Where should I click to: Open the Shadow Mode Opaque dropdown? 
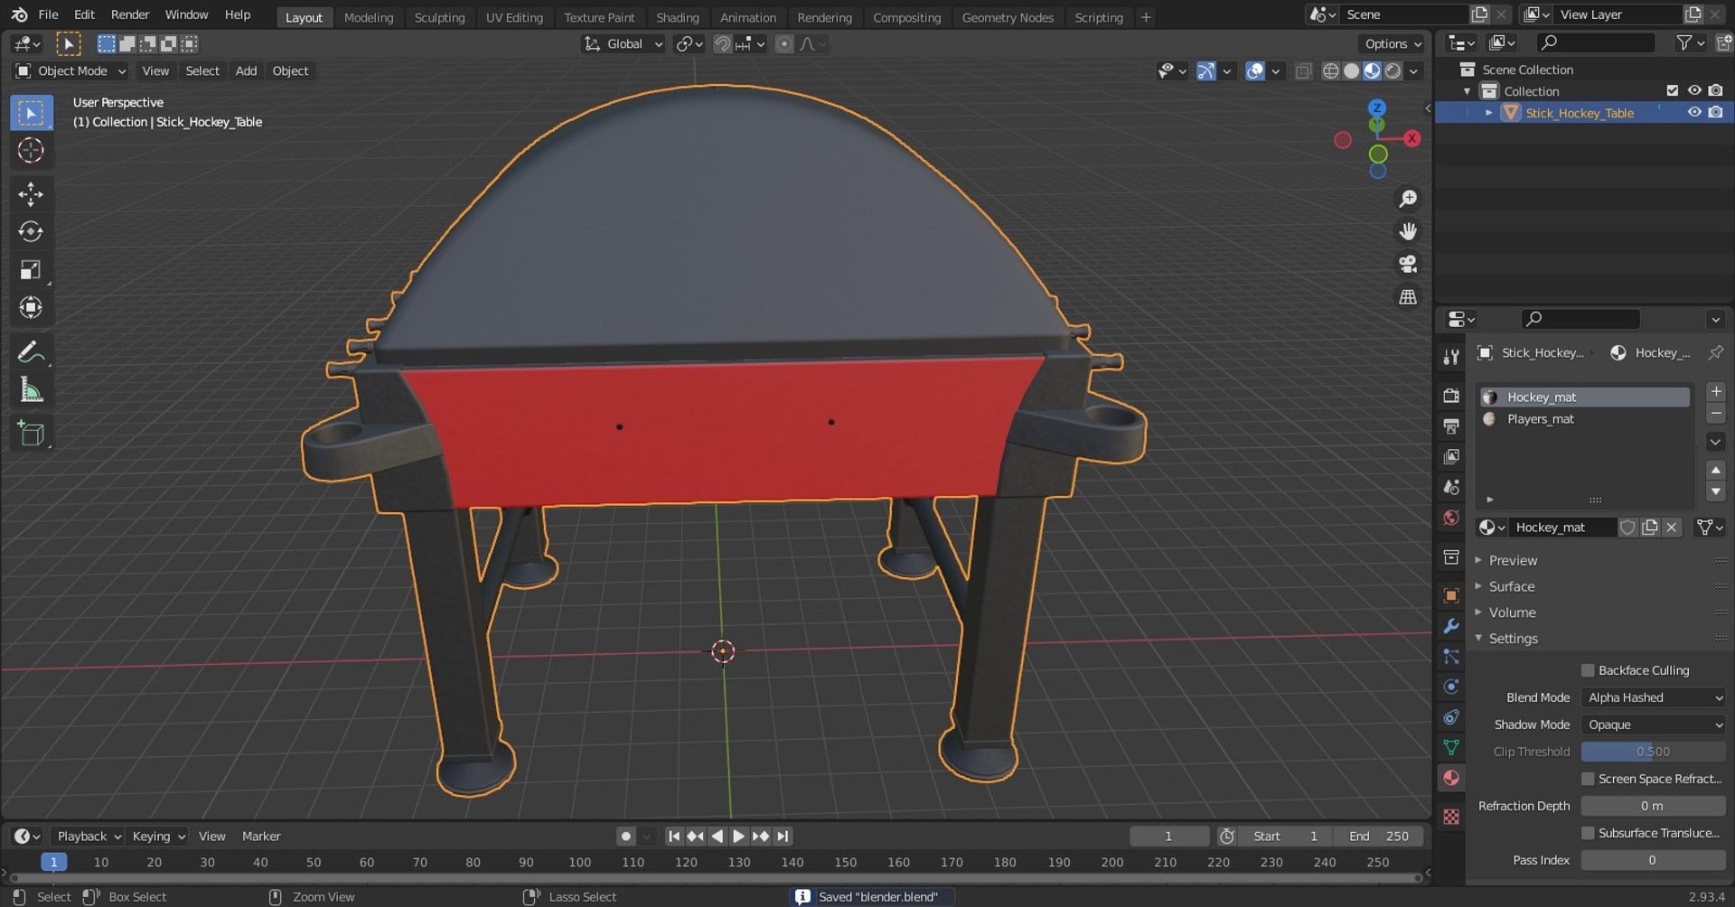[x=1654, y=725]
